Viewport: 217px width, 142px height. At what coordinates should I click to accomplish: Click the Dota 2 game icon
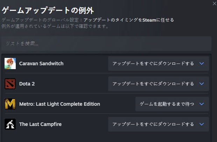click(x=10, y=84)
